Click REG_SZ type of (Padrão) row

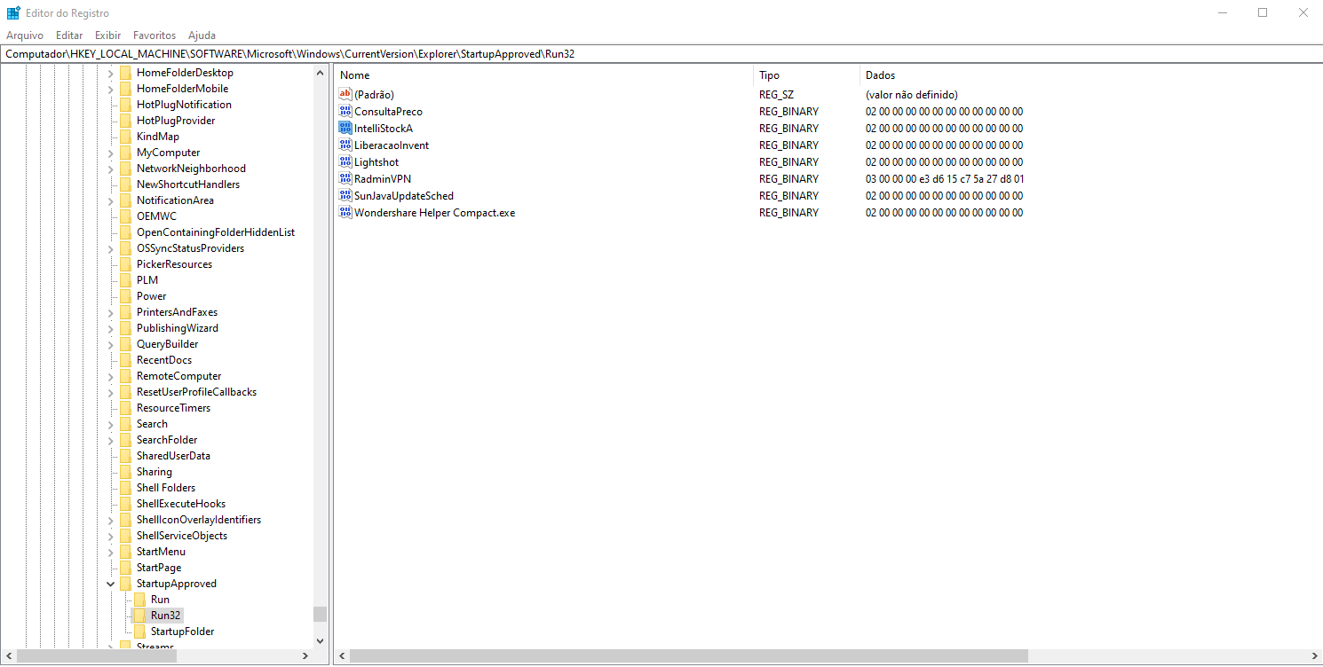775,95
